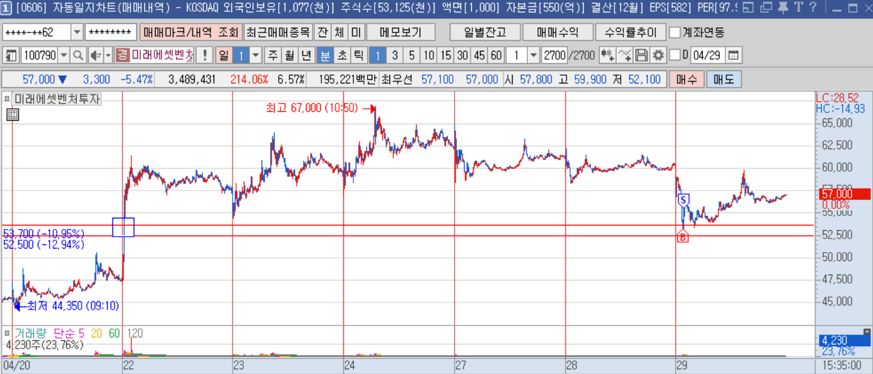Click the pin window icon in title bar

click(782, 8)
